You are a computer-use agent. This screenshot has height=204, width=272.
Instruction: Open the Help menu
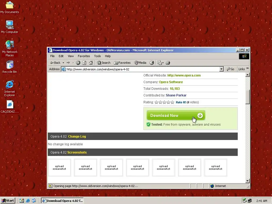click(108, 56)
